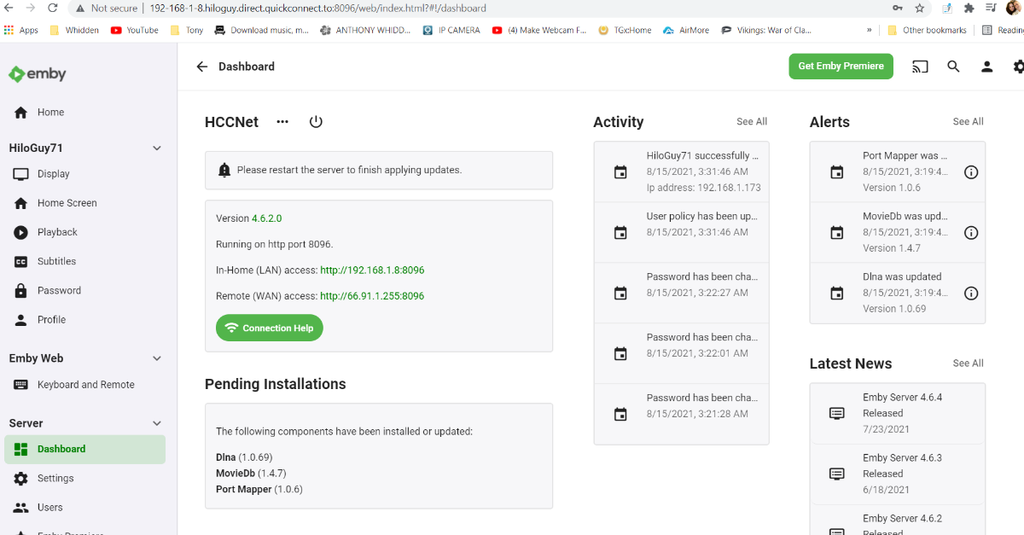
Task: Collapse the HiloGuy71 sidebar section
Action: pos(157,148)
